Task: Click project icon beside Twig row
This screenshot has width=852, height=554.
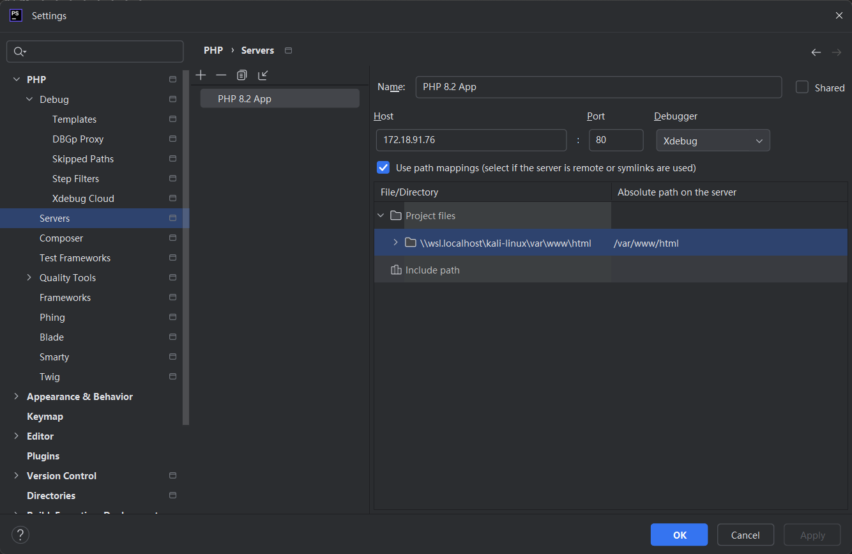Action: (172, 376)
